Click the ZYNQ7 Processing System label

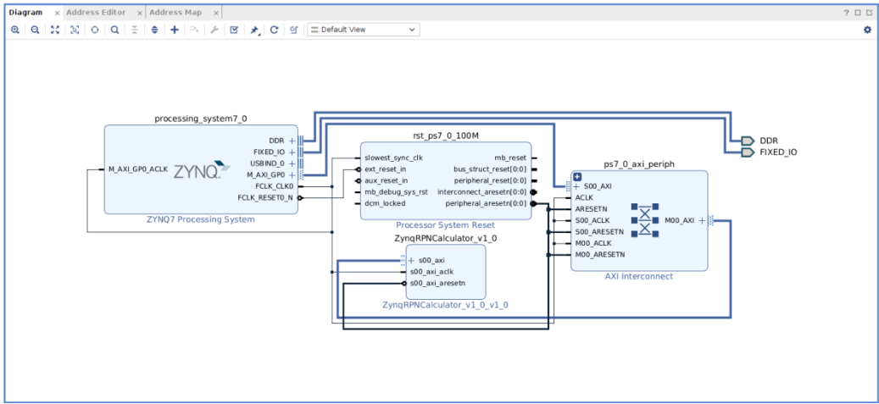coord(201,219)
